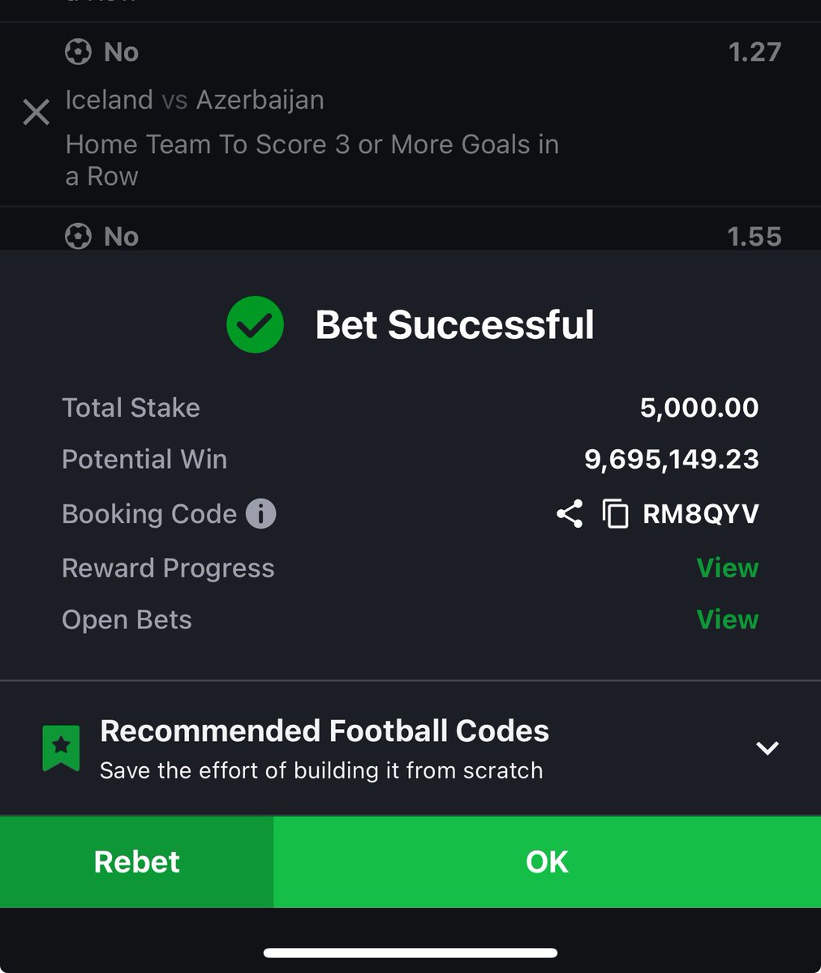Tap the iOS home indicator bar

click(410, 953)
